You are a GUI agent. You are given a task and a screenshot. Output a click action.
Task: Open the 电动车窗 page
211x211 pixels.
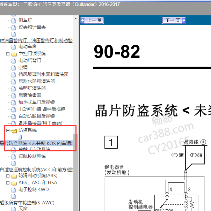point(28,47)
